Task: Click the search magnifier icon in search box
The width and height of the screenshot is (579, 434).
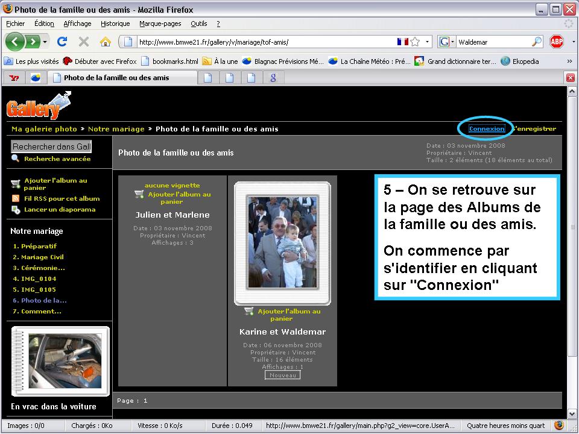Action: pos(536,42)
